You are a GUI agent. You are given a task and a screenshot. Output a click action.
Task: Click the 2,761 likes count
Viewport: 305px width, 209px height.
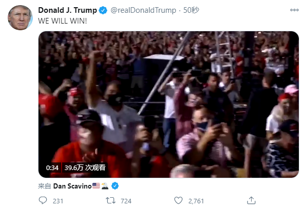click(196, 201)
